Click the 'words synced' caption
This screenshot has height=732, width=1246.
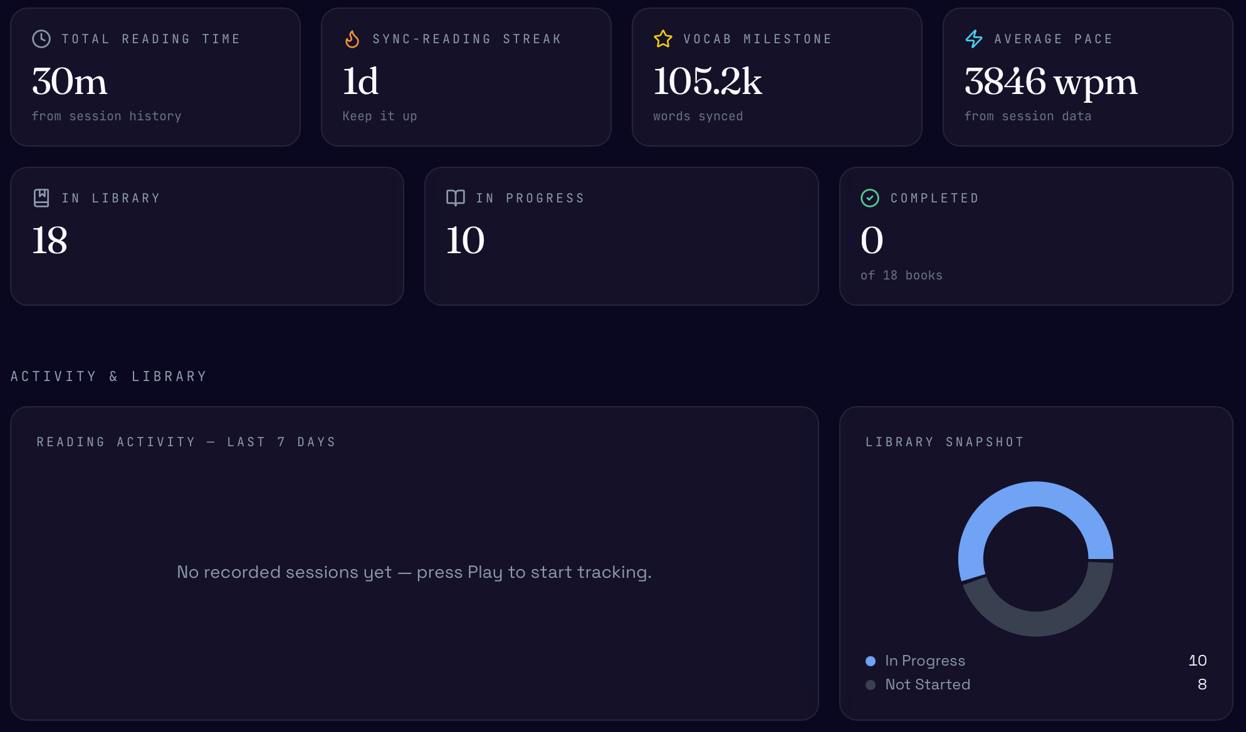698,116
